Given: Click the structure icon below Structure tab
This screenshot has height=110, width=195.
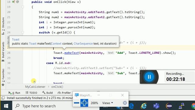Looking at the screenshot, I should click(x=3, y=33).
